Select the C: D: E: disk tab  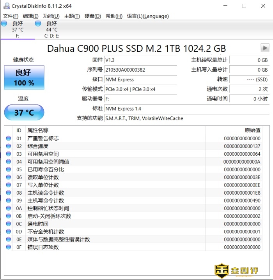coord(51,30)
